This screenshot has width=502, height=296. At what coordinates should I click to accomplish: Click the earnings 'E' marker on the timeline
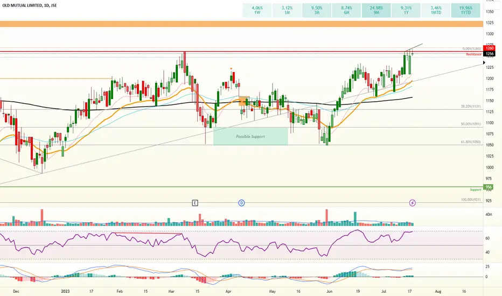point(195,203)
